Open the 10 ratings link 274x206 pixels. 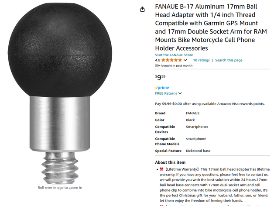pyautogui.click(x=201, y=60)
